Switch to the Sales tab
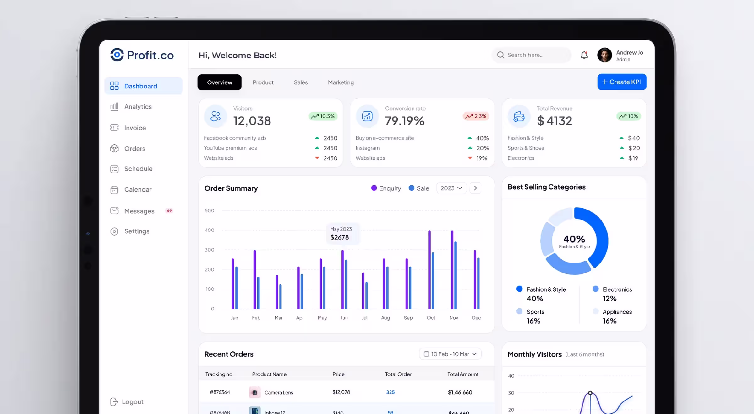This screenshot has height=414, width=754. pyautogui.click(x=301, y=82)
